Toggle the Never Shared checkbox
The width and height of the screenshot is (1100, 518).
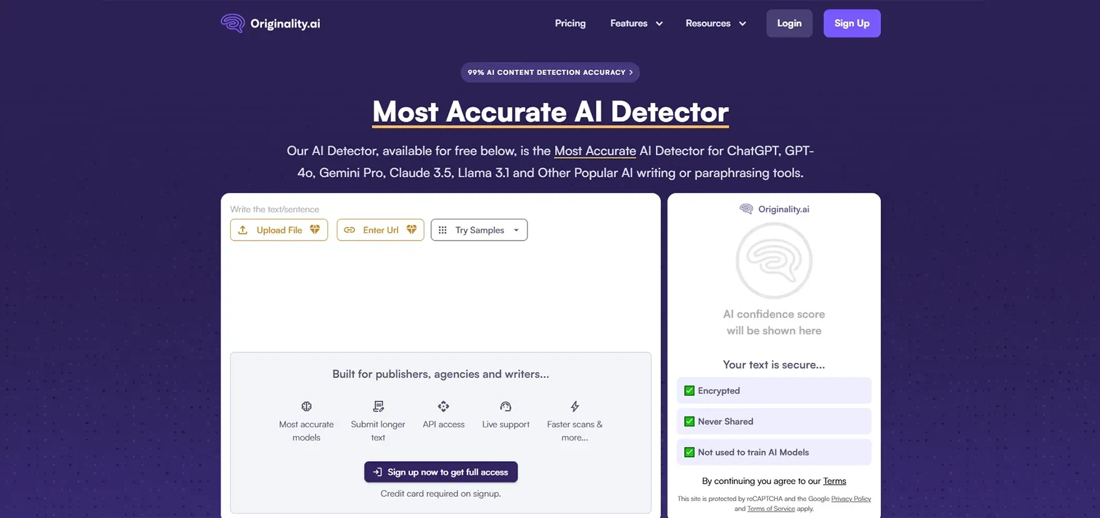pyautogui.click(x=689, y=421)
